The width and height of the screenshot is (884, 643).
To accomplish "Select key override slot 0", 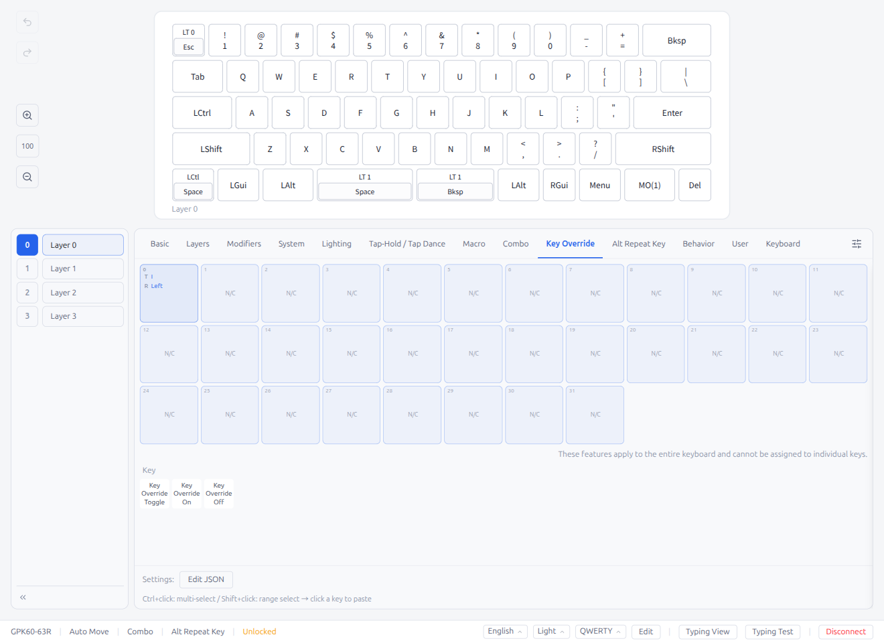I will 169,293.
